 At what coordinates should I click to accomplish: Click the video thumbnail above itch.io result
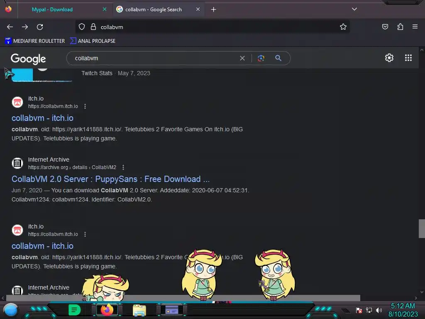(42, 75)
